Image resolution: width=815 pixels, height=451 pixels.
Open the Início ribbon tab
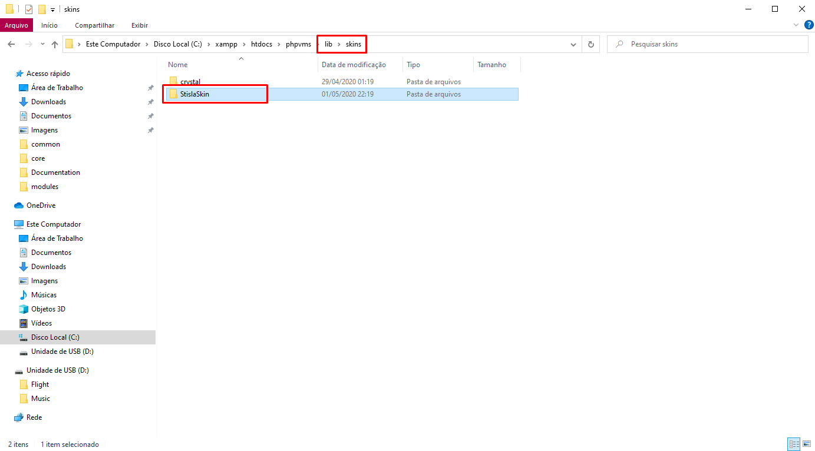pos(50,25)
